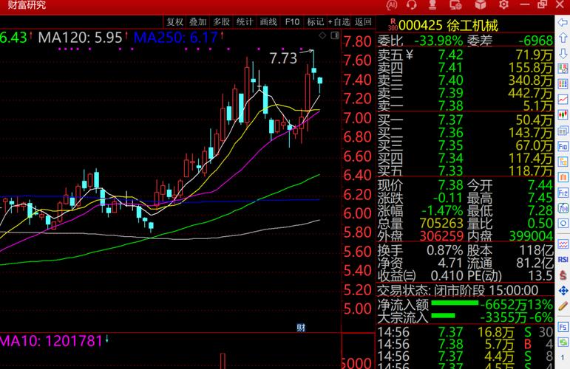Click the ¥ symbol next to 卖五

point(409,55)
